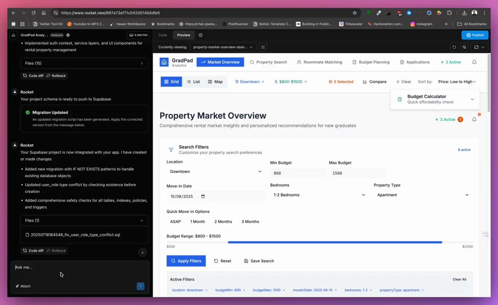Open Budget Planning nav item
The width and height of the screenshot is (498, 305).
point(371,62)
